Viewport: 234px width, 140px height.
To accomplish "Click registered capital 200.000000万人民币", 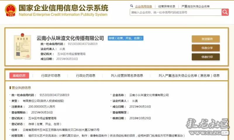I will 42,107.
